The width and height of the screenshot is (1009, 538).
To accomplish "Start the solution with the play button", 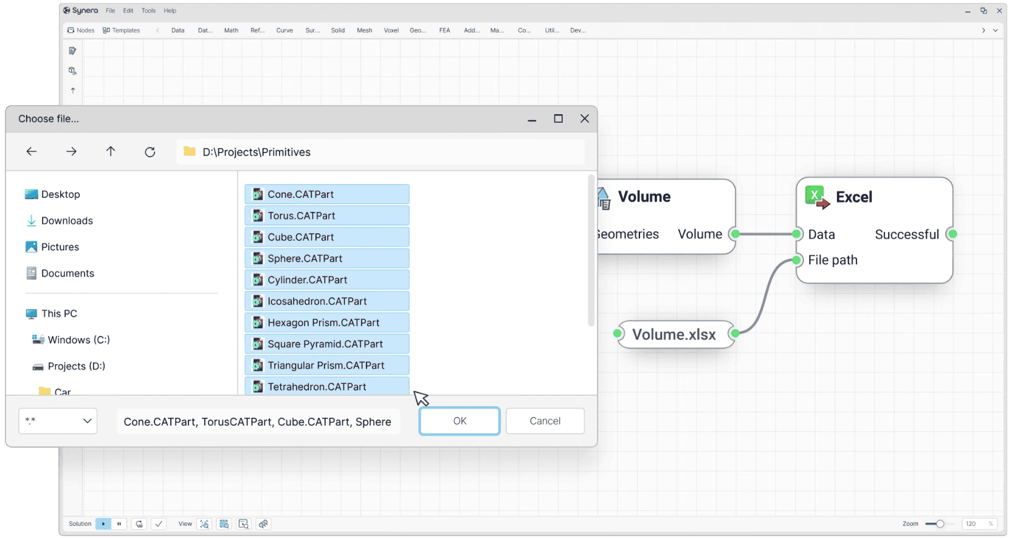I will (103, 524).
